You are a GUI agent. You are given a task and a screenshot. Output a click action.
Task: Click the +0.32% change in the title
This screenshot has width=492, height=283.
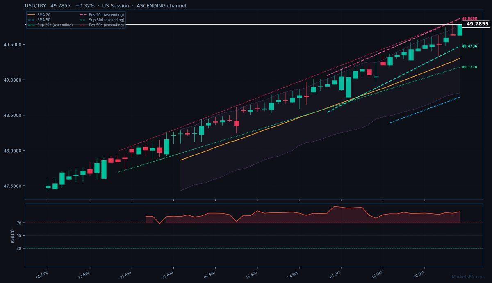tap(85, 6)
